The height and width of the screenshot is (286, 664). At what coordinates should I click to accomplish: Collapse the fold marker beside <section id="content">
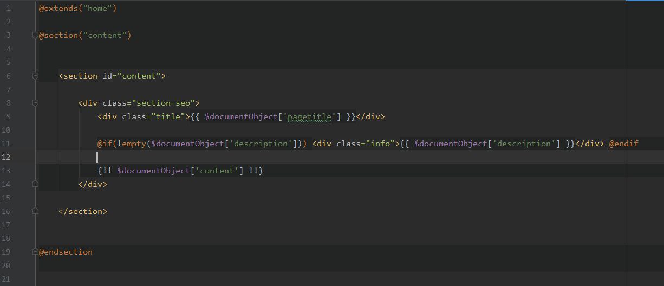(35, 76)
